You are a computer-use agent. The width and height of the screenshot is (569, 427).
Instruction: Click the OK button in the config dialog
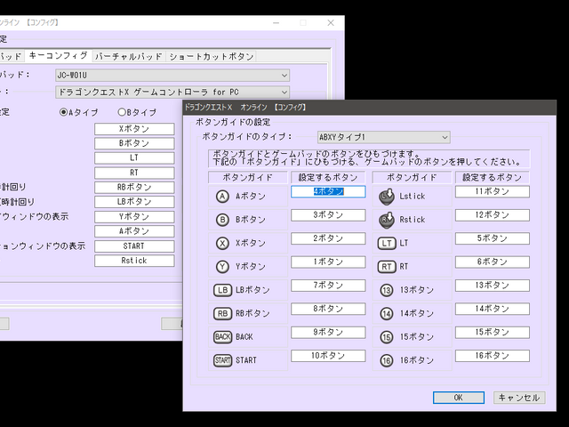pos(459,398)
